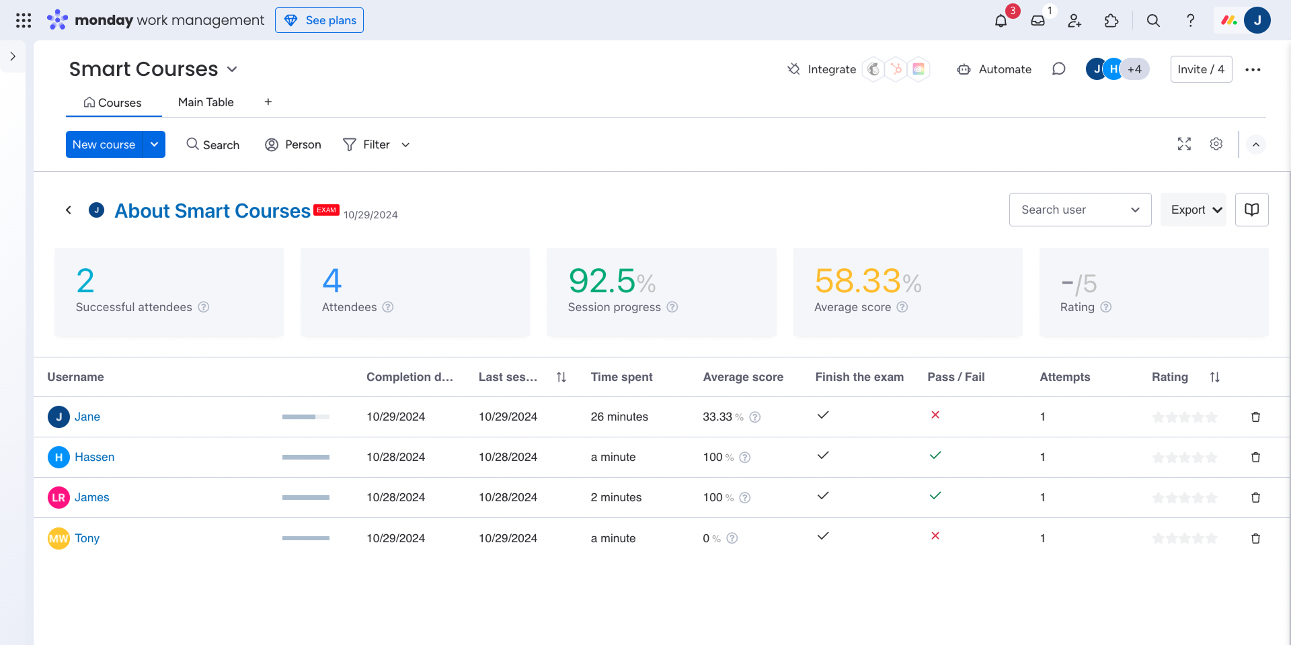Open the inbox tray icon
Viewport: 1291px width, 645px height.
tap(1038, 21)
